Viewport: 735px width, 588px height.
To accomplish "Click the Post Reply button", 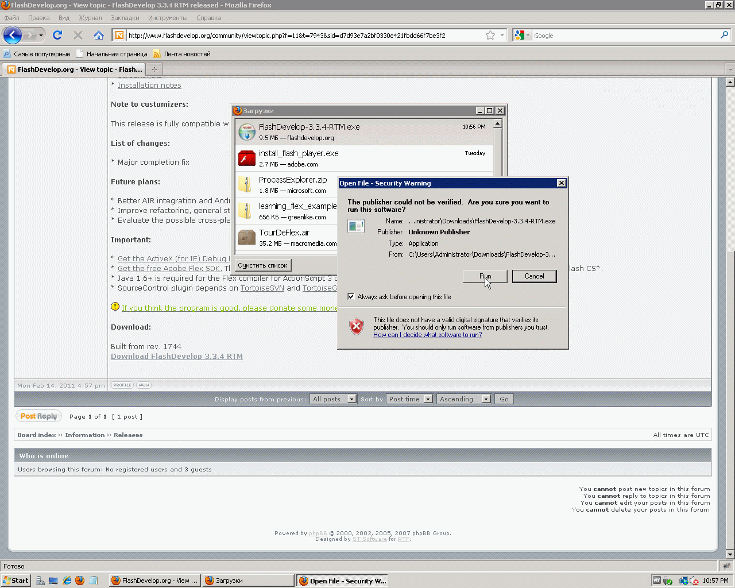I will [x=39, y=416].
